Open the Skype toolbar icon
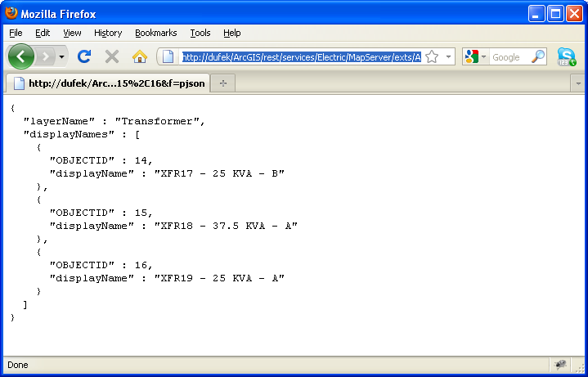The image size is (588, 377). 566,56
